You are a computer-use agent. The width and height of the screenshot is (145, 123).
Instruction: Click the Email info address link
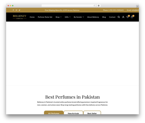[x=133, y=10]
